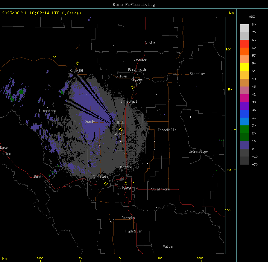Click the yellow diamond marker south of Cochrane

click(x=106, y=184)
